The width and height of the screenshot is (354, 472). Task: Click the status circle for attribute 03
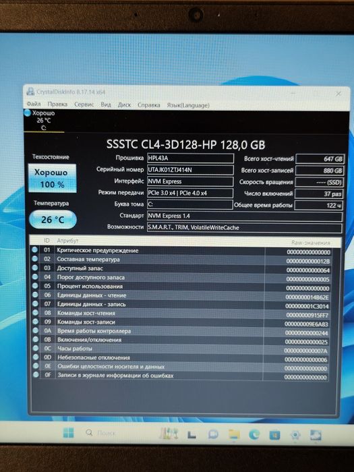35,268
